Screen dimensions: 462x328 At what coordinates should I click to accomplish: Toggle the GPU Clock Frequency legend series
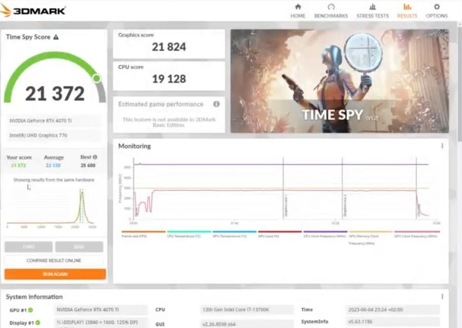417,234
